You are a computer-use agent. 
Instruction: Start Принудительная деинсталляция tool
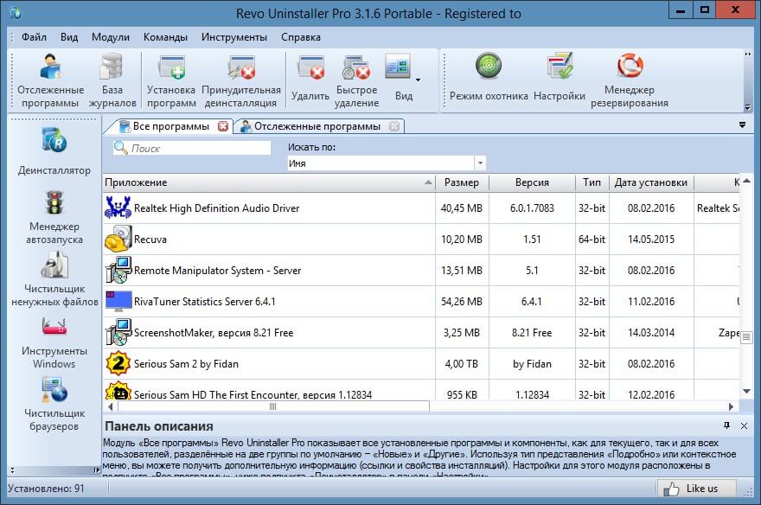point(240,80)
